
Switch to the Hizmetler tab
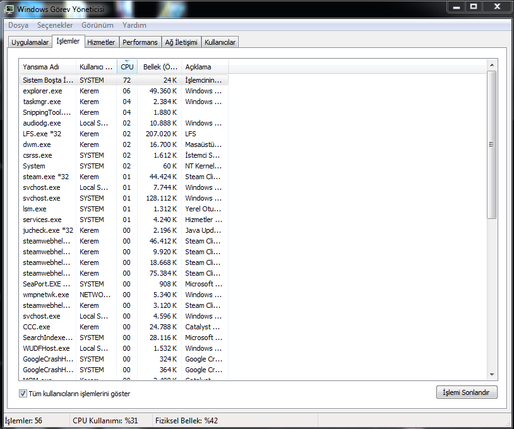click(x=101, y=42)
